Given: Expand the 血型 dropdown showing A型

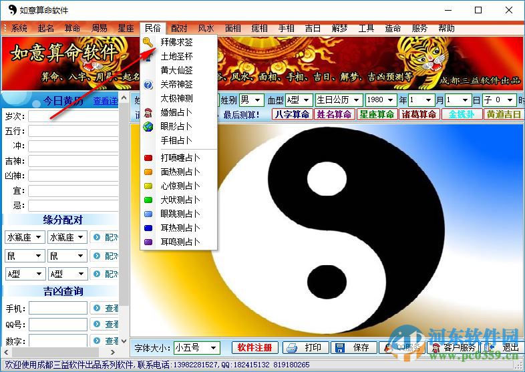Looking at the screenshot, I should tap(306, 100).
